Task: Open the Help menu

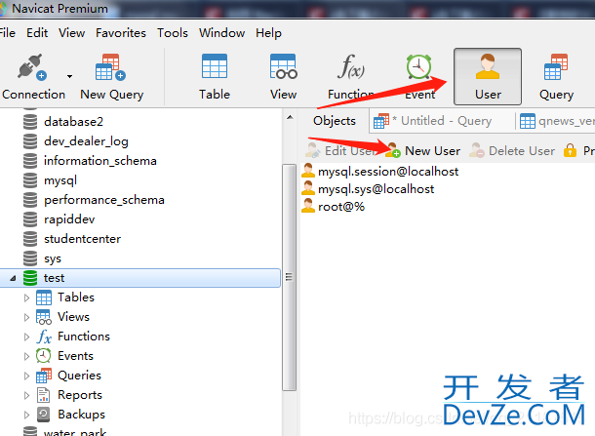Action: tap(268, 33)
